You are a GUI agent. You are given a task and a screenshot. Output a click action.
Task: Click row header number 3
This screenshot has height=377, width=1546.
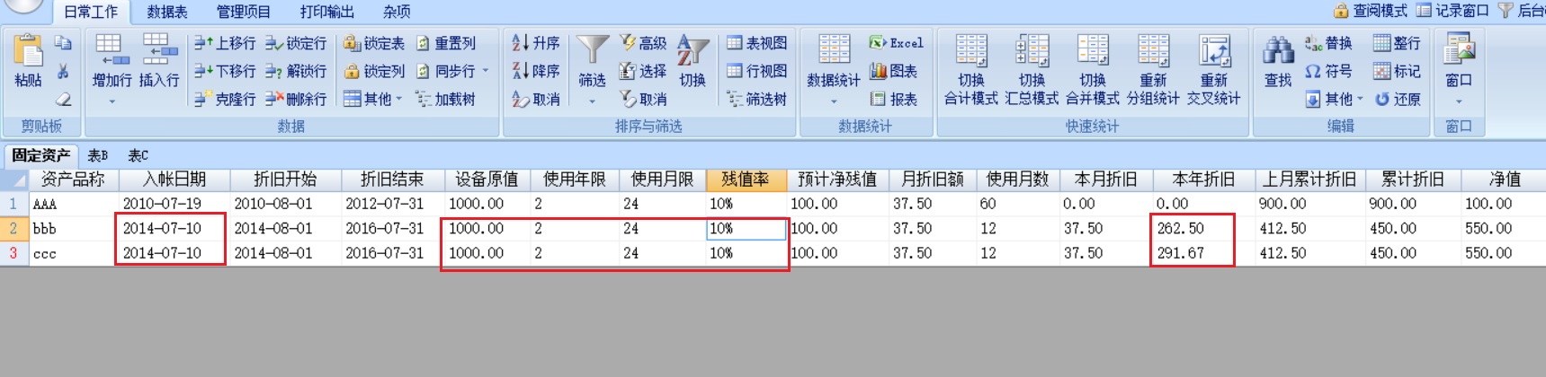(x=13, y=253)
